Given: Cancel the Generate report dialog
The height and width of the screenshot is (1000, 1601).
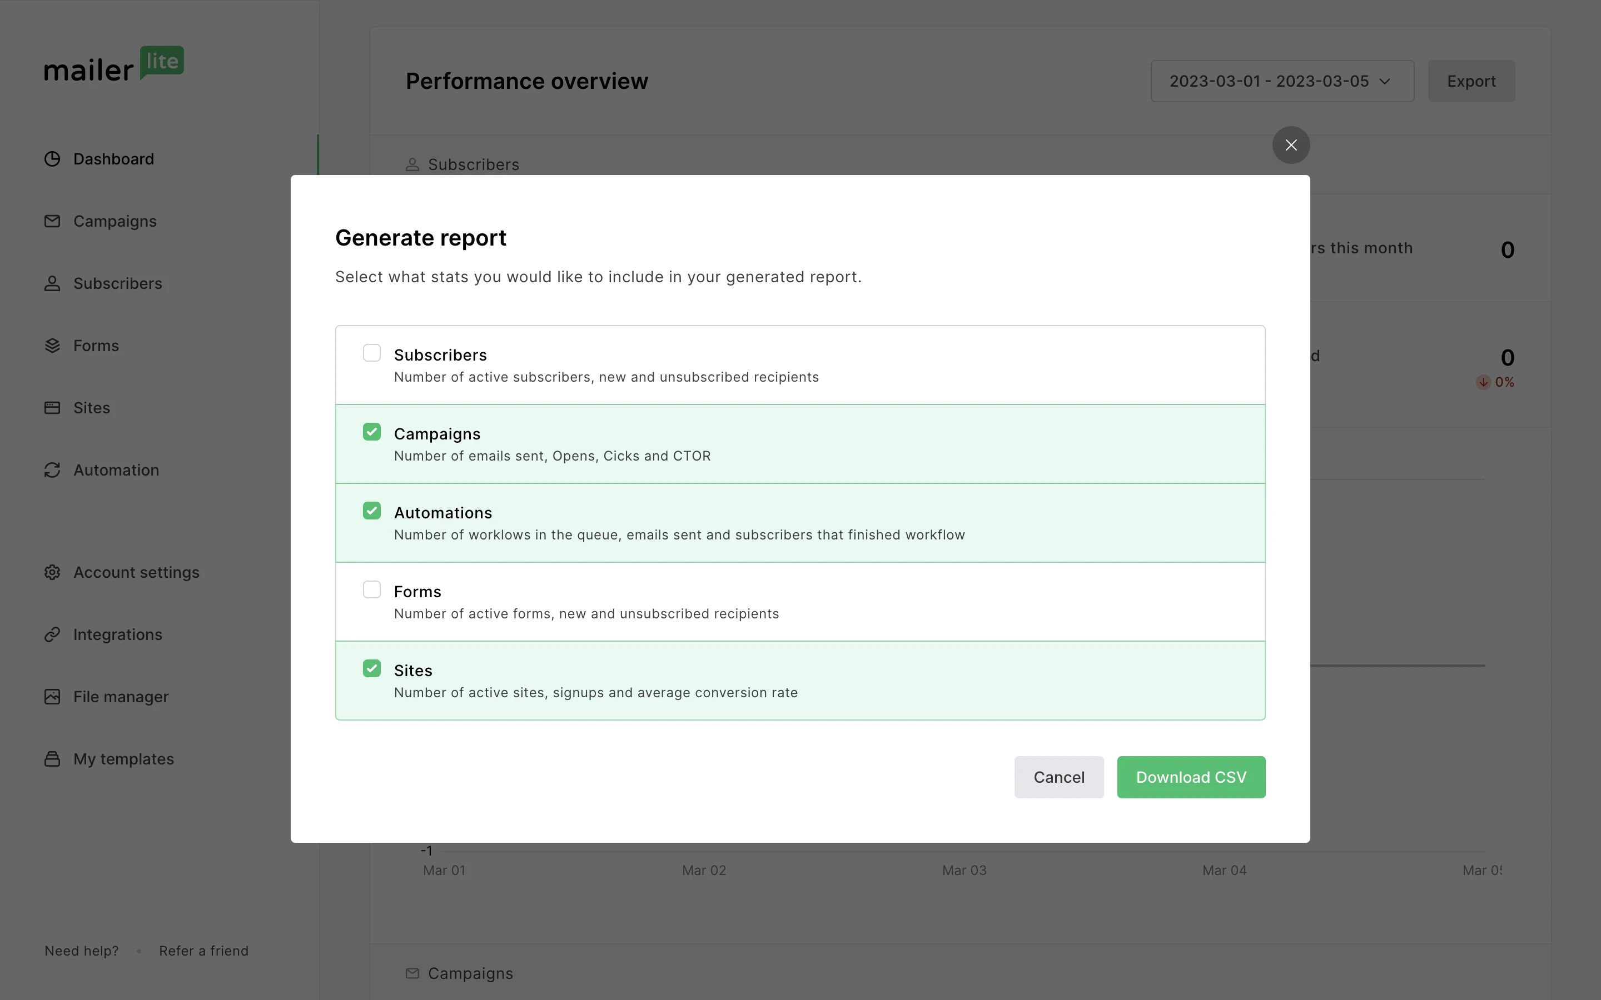Looking at the screenshot, I should pos(1058,777).
